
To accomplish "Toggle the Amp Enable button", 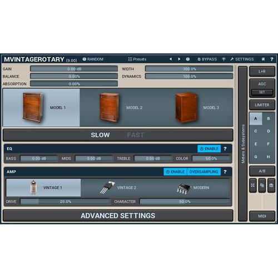I will (x=175, y=172).
